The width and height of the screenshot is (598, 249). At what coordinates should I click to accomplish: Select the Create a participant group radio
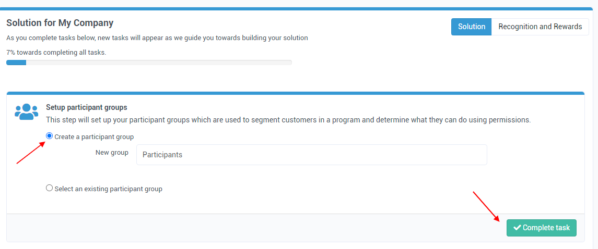tap(49, 136)
